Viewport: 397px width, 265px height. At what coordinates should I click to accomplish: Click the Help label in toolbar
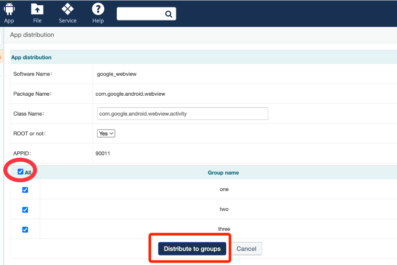[x=98, y=21]
